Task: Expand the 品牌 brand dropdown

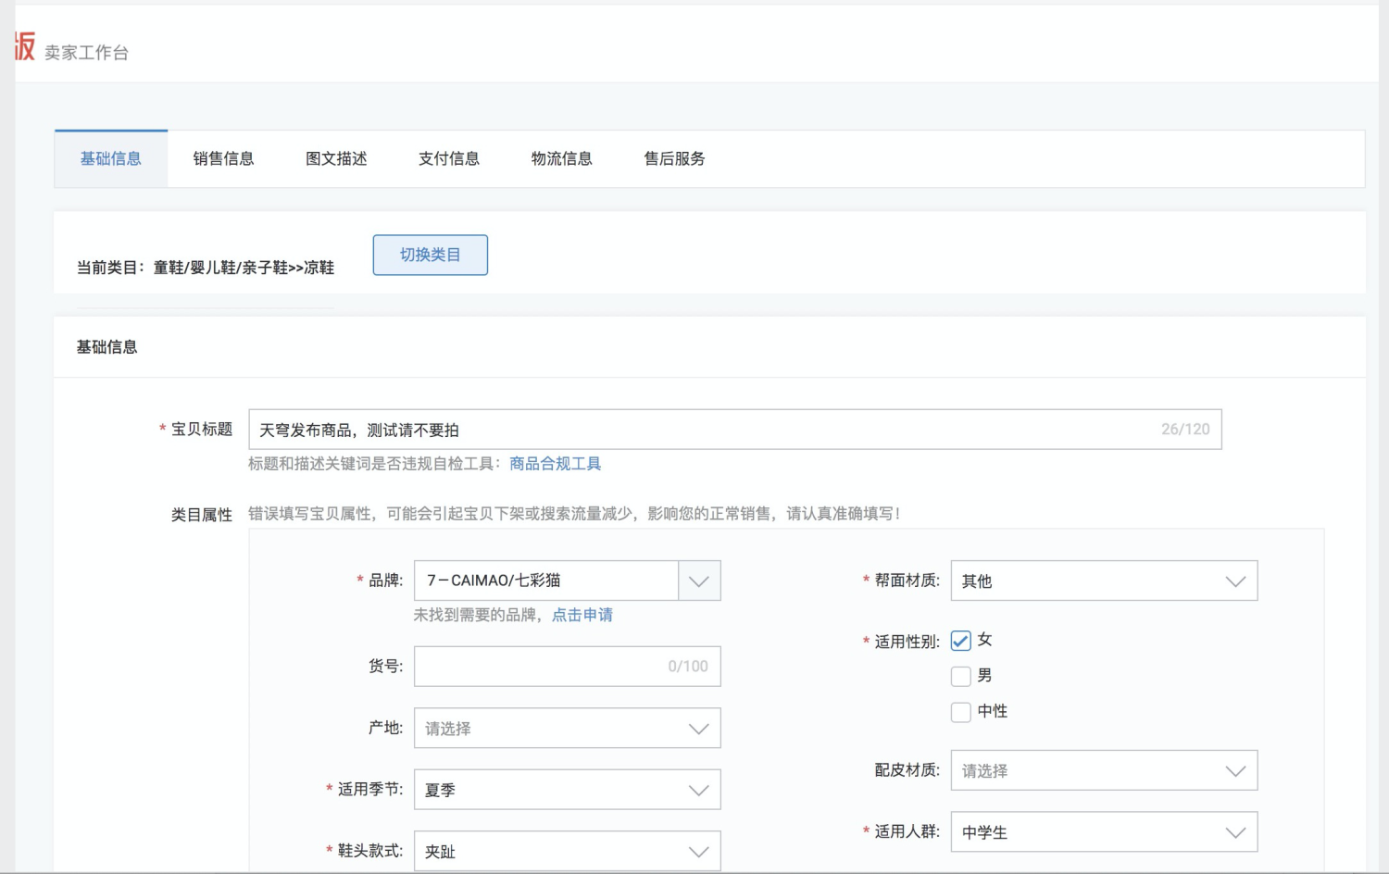Action: click(699, 581)
